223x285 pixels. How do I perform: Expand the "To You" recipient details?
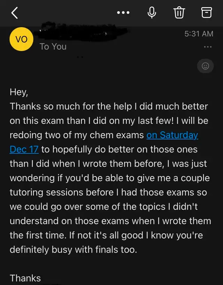click(53, 46)
